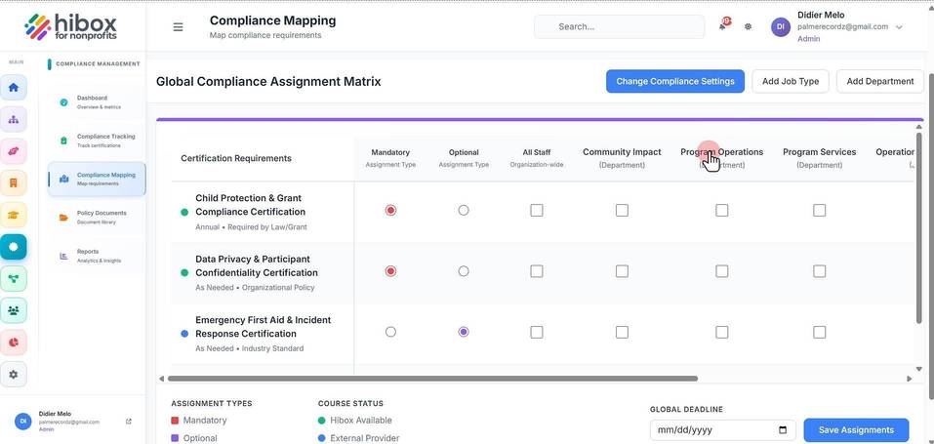The image size is (934, 444).
Task: Open the header settings gear icon
Action: tap(749, 26)
